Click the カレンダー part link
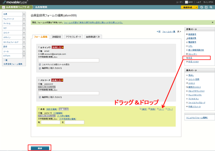 point(193,54)
